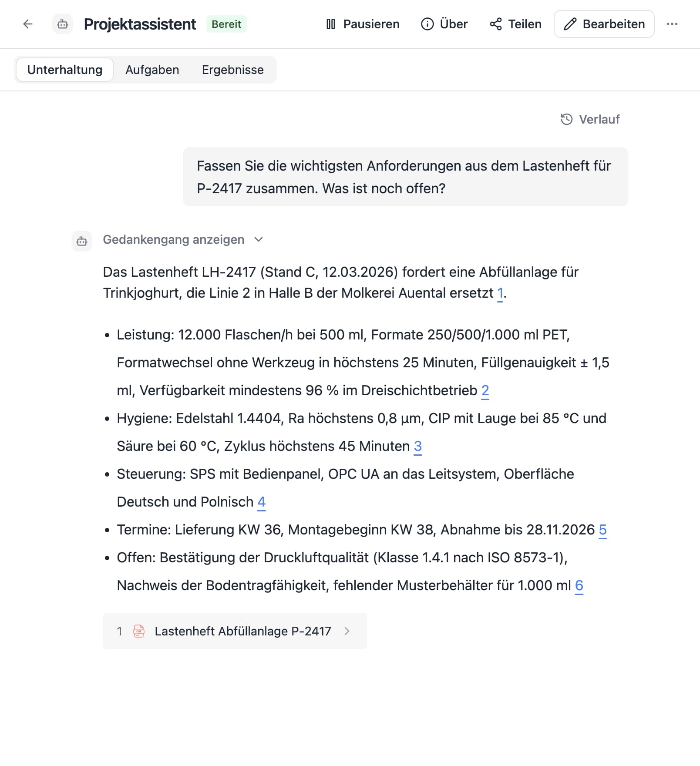The height and width of the screenshot is (766, 700).
Task: Open the three-dot more options menu
Action: (x=672, y=24)
